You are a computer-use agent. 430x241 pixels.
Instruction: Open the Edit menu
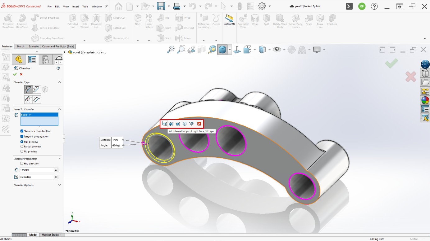pyautogui.click(x=57, y=7)
